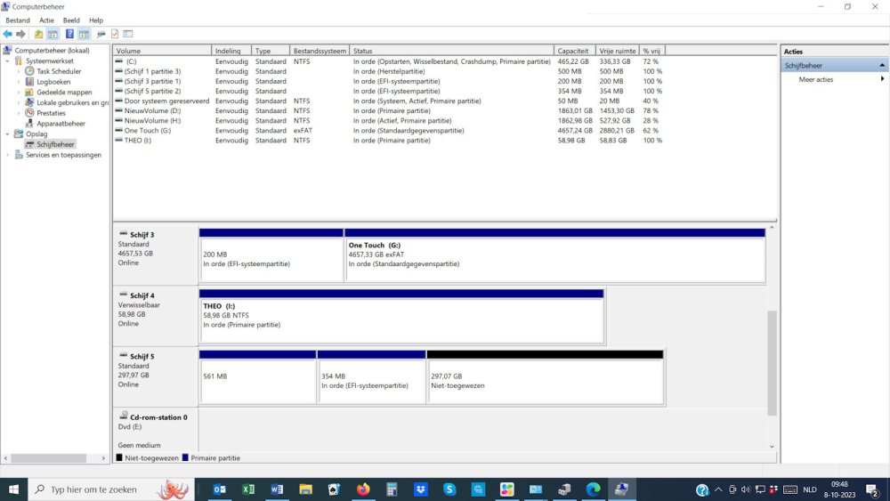Open Excel from the taskbar
Screen dimensions: 890x501
tap(248, 489)
